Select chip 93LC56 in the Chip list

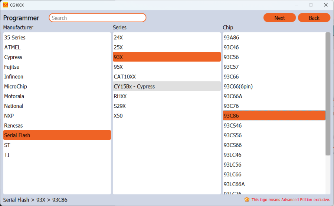pyautogui.click(x=232, y=165)
